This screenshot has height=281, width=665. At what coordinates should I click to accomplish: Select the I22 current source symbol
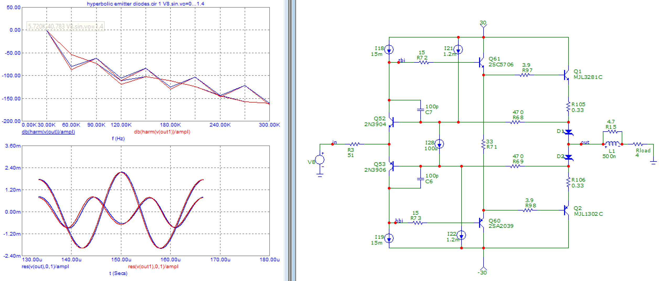point(461,235)
